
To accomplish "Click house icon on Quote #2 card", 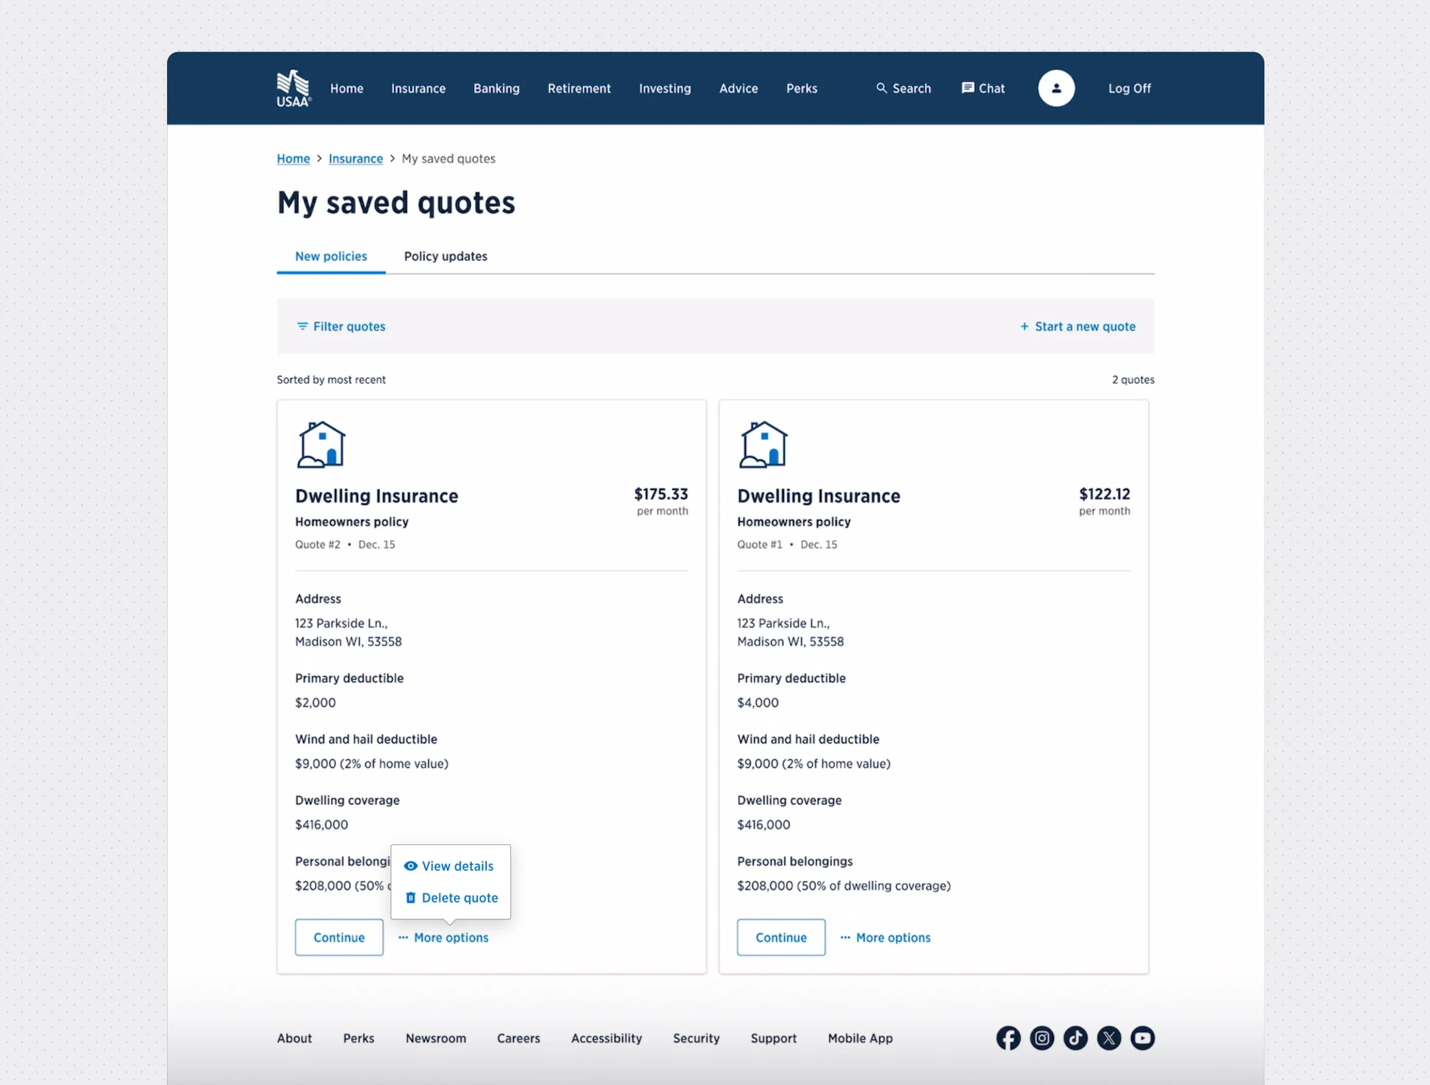I will [321, 445].
